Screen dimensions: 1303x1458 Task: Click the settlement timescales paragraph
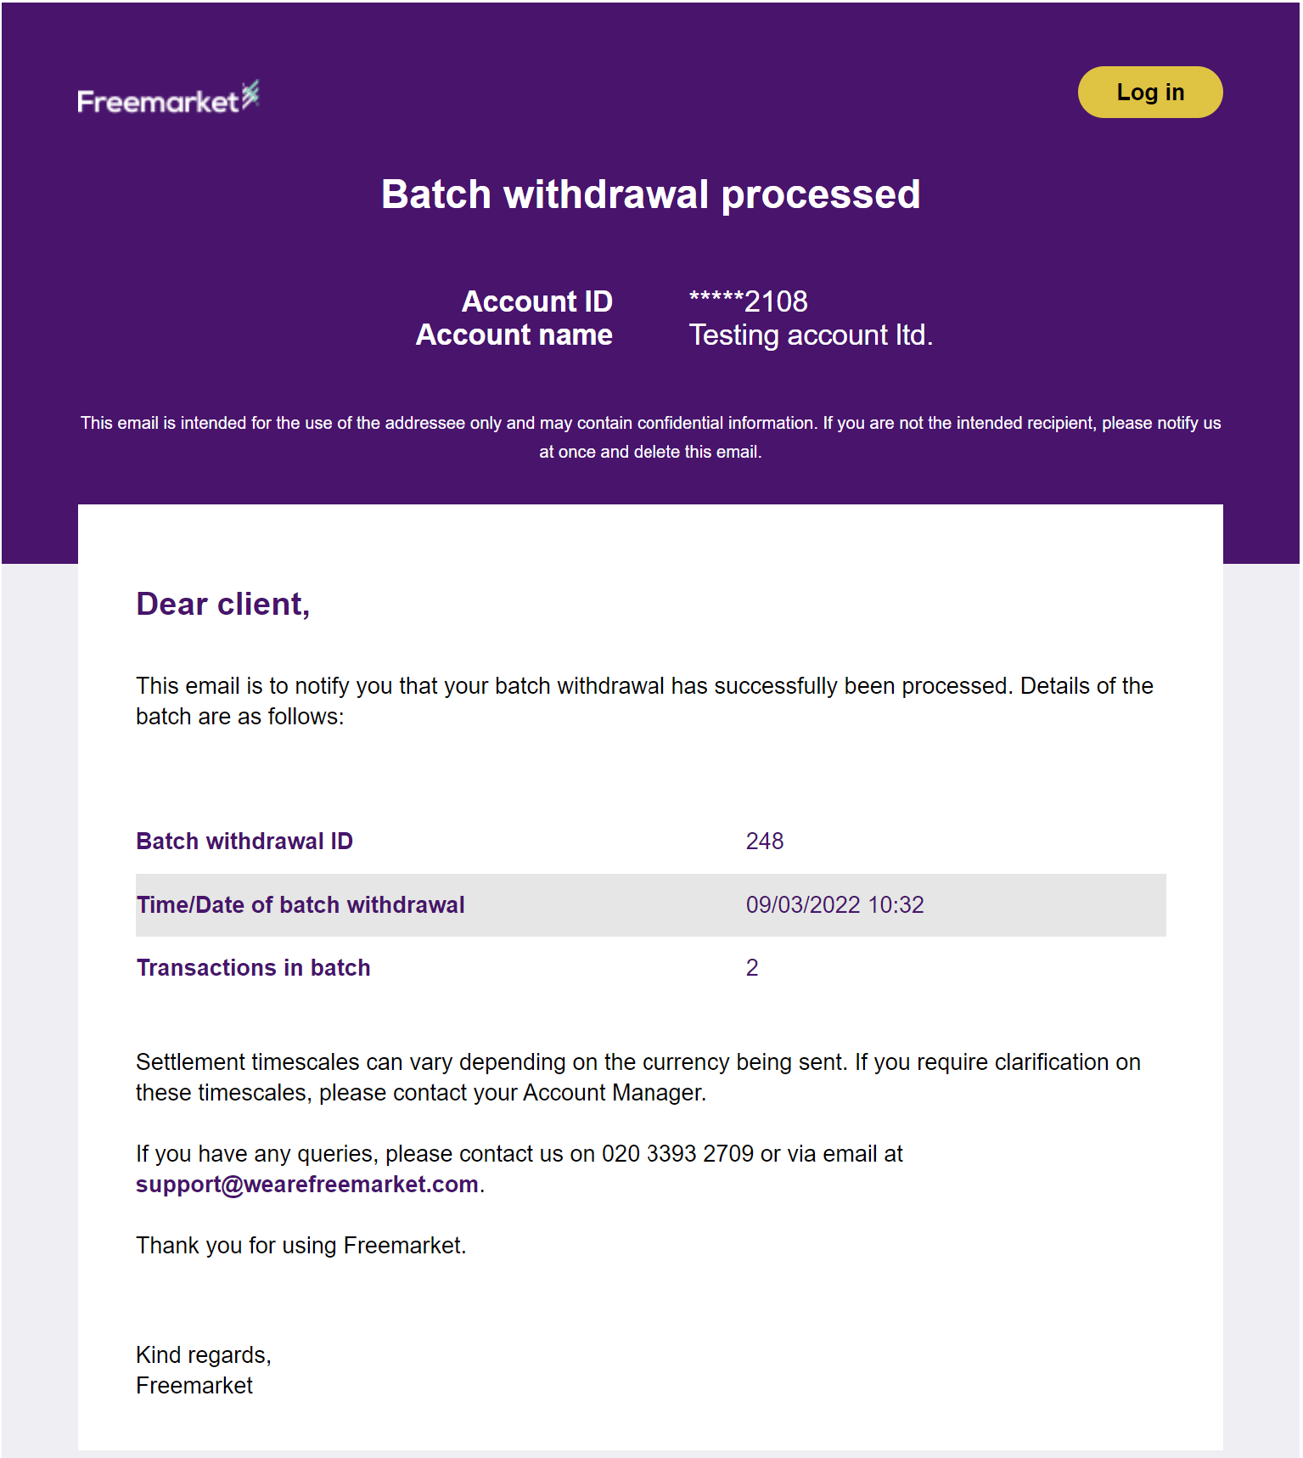coord(638,1077)
